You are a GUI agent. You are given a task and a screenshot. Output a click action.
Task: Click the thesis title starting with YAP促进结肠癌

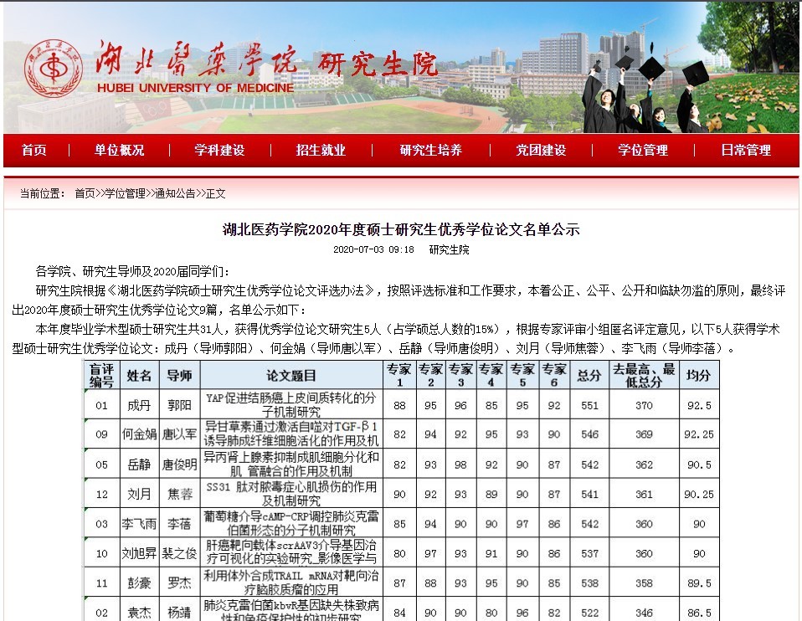coord(291,404)
